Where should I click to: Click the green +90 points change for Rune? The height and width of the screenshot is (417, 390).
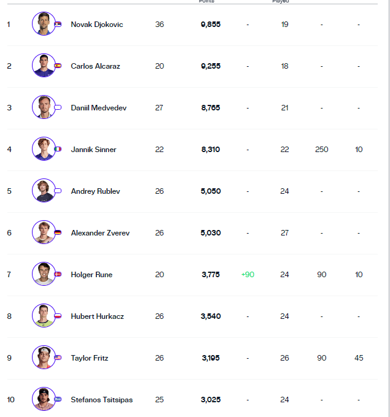pyautogui.click(x=248, y=275)
